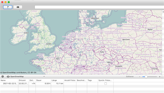The height and width of the screenshot is (93, 164).
Task: Click the search field in the toolbar
Action: (99, 7)
